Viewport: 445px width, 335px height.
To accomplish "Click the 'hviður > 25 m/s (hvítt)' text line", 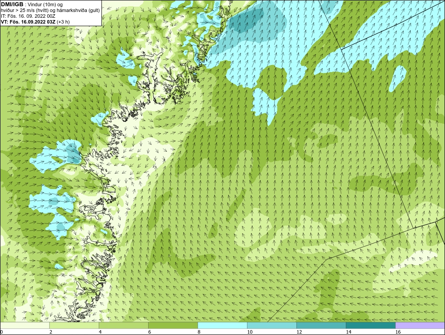I will [x=50, y=10].
